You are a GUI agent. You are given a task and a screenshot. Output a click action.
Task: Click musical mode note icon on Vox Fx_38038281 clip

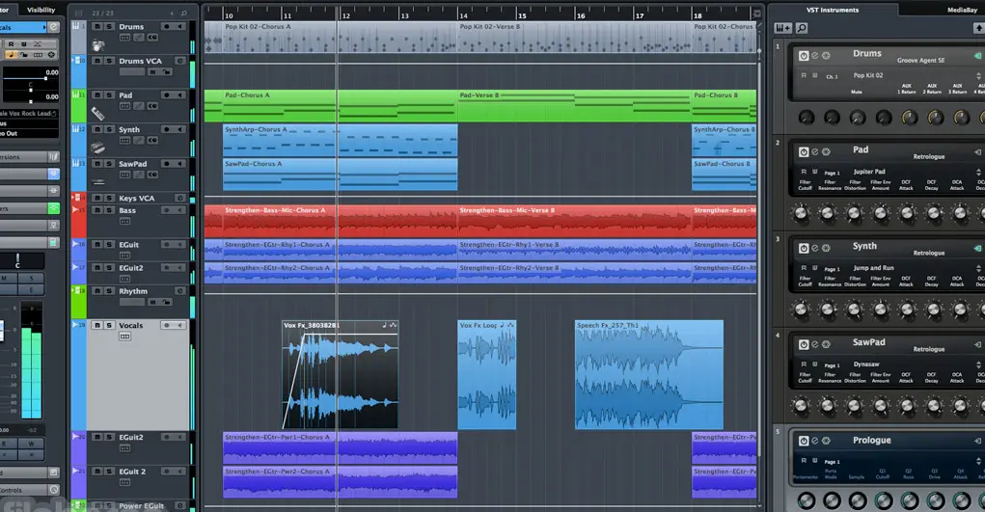click(384, 325)
